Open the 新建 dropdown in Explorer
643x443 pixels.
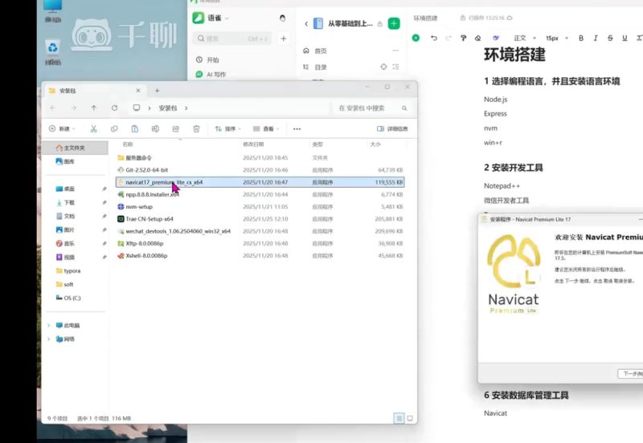click(62, 129)
